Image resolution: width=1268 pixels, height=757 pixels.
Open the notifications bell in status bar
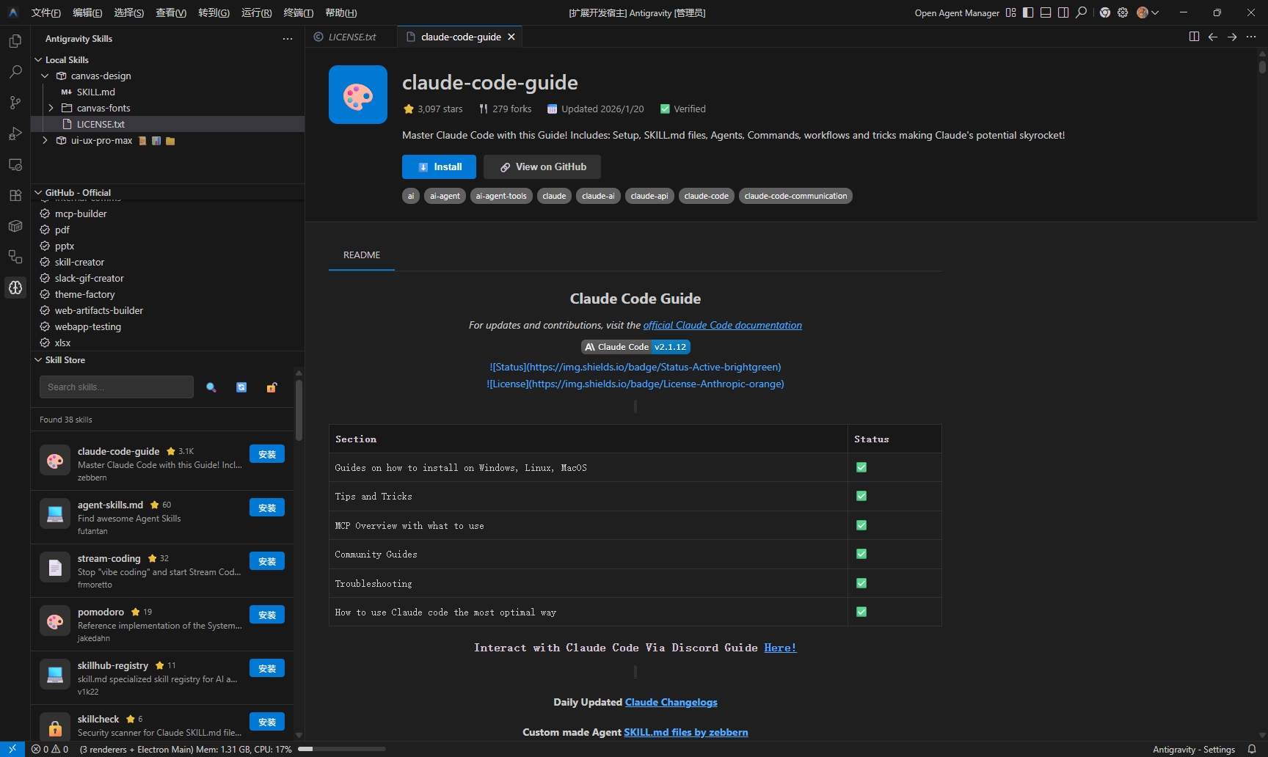(x=1252, y=749)
